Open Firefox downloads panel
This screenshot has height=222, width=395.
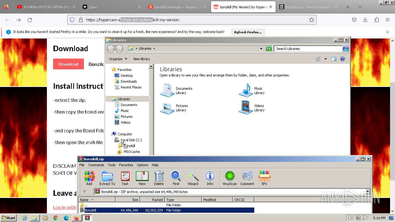pos(365,20)
